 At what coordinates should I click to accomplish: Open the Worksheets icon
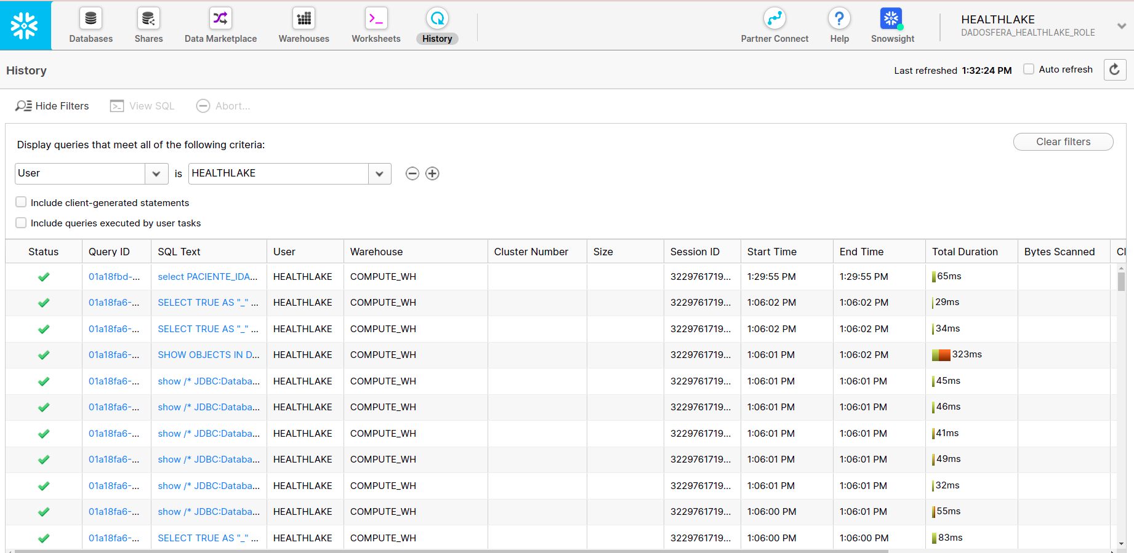pyautogui.click(x=376, y=18)
